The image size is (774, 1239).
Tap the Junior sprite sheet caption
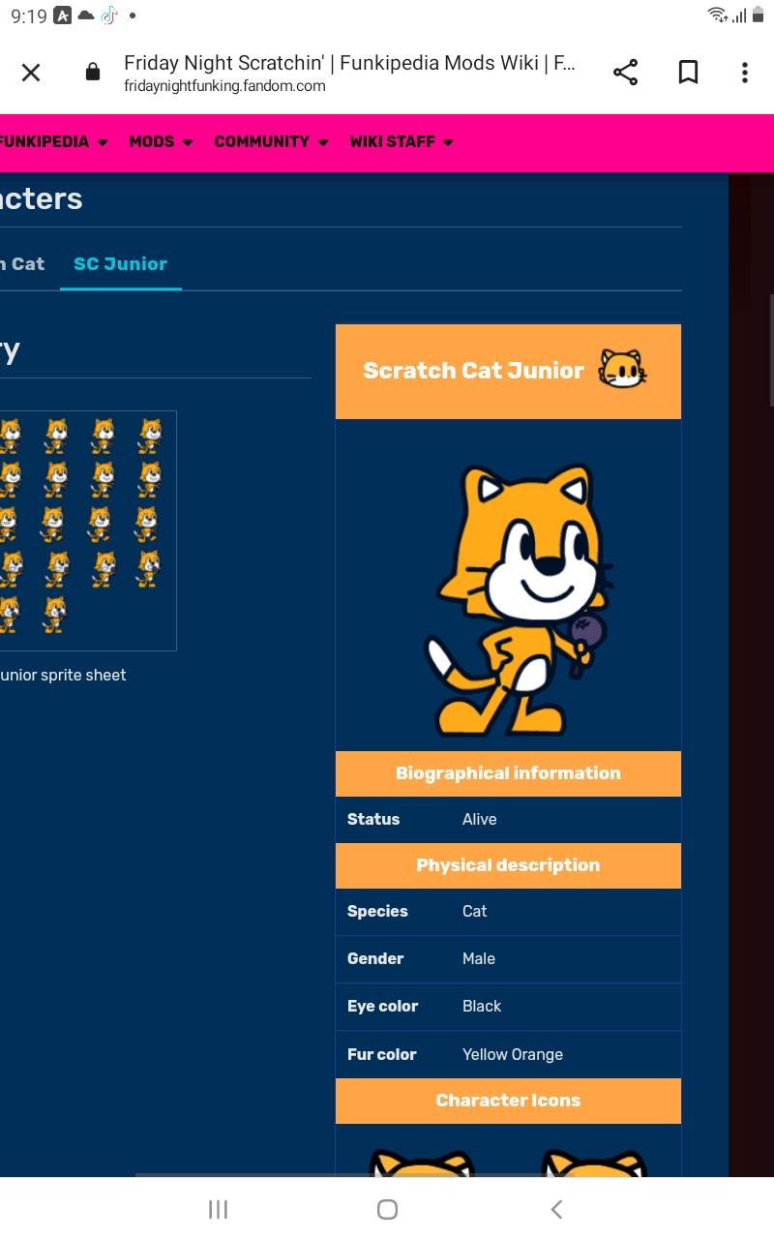[63, 675]
